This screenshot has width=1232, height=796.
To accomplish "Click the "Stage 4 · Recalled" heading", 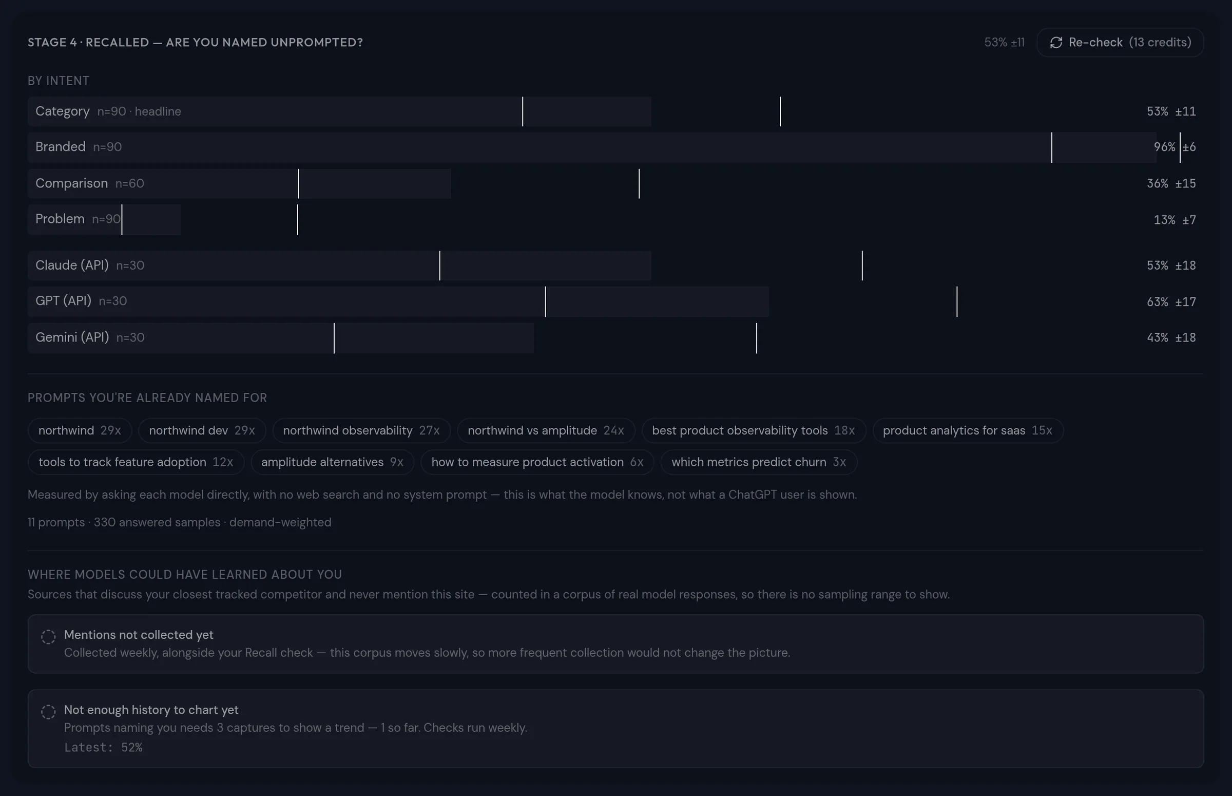I will click(195, 43).
